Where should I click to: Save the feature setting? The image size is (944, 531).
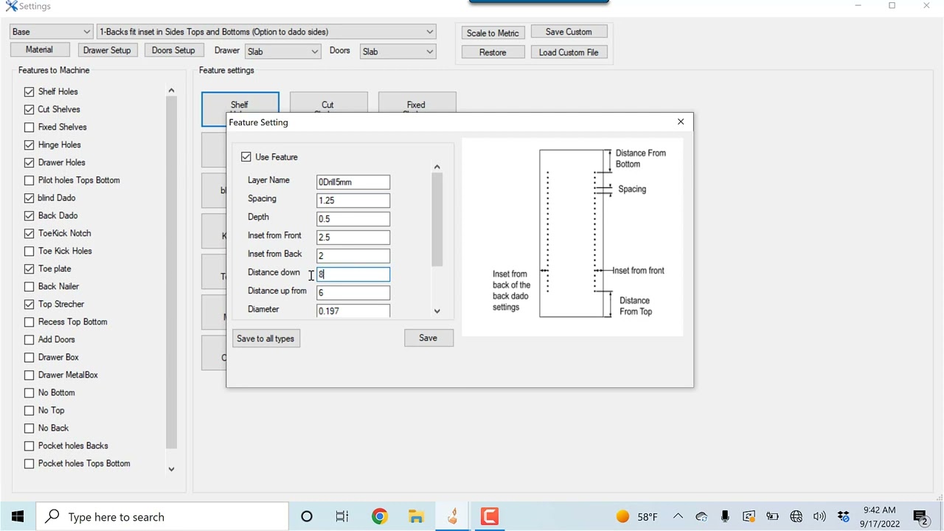[x=428, y=338]
